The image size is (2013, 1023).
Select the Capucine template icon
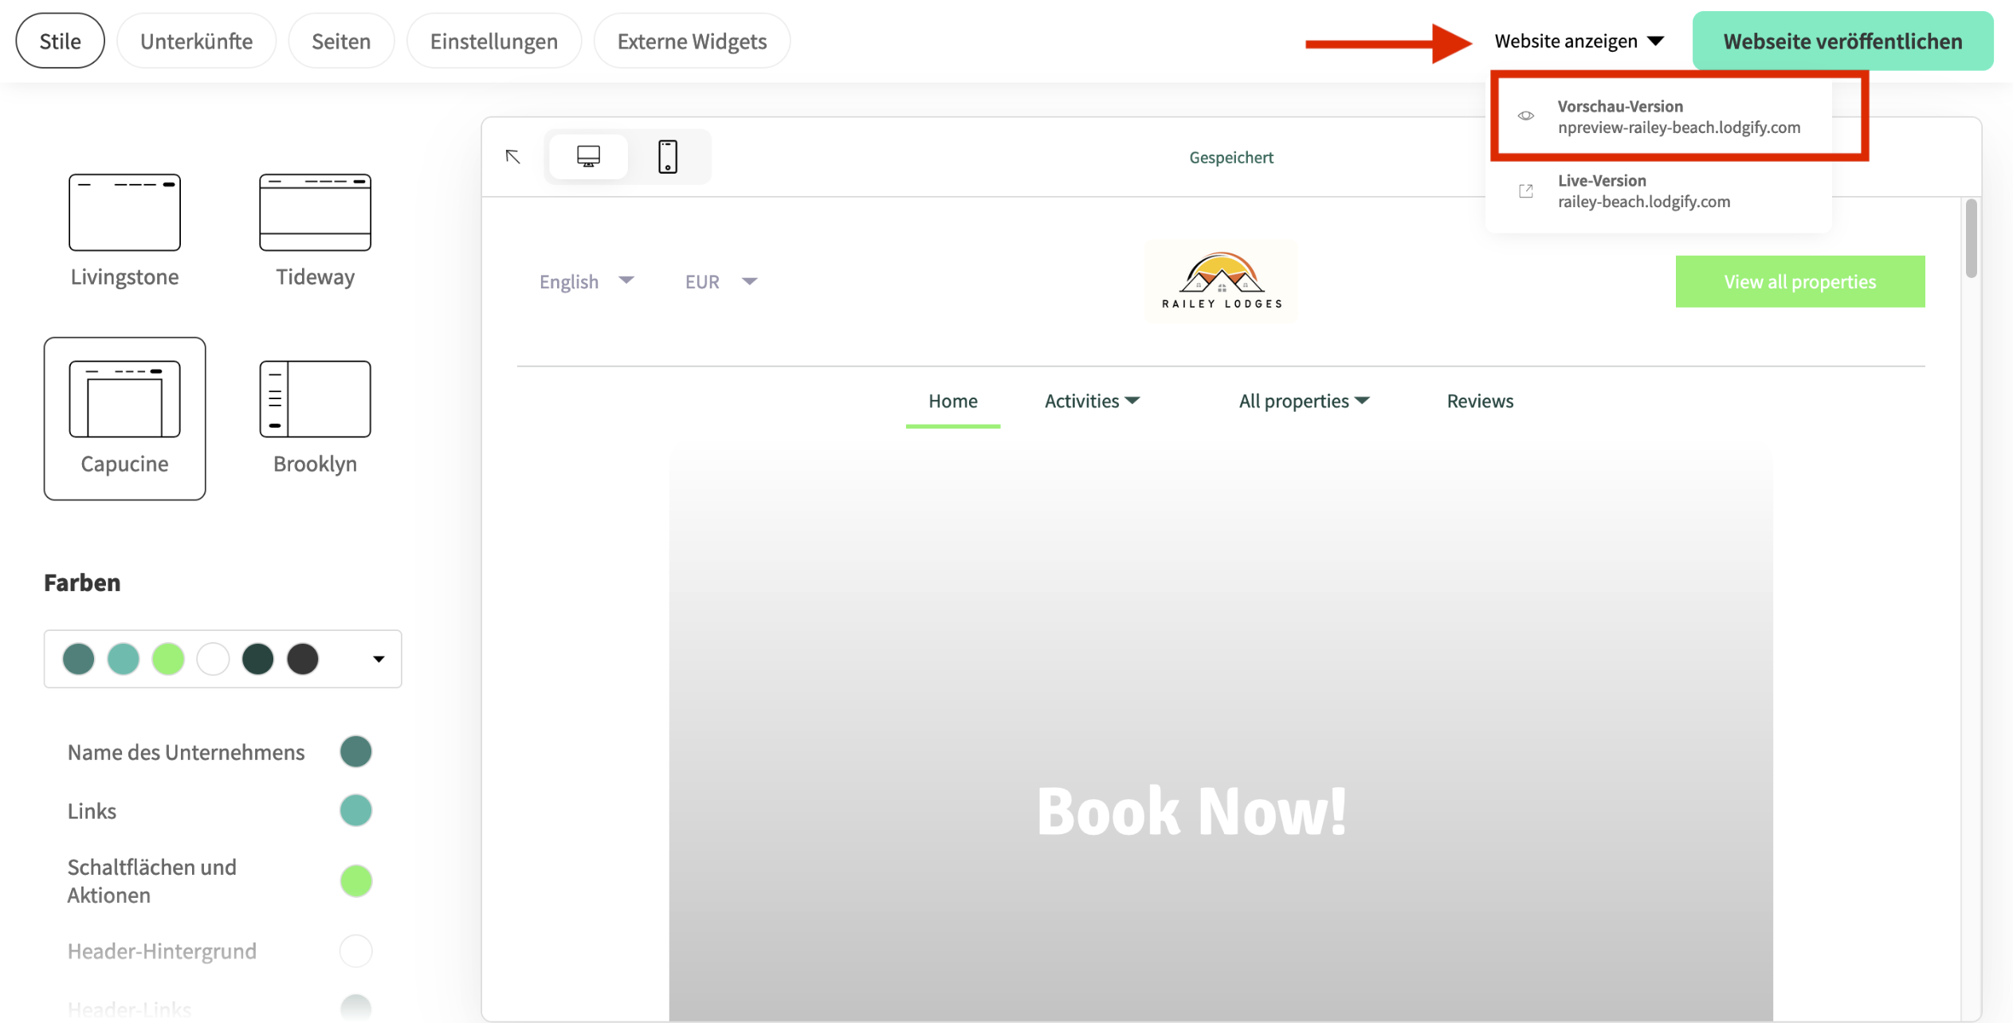tap(124, 398)
